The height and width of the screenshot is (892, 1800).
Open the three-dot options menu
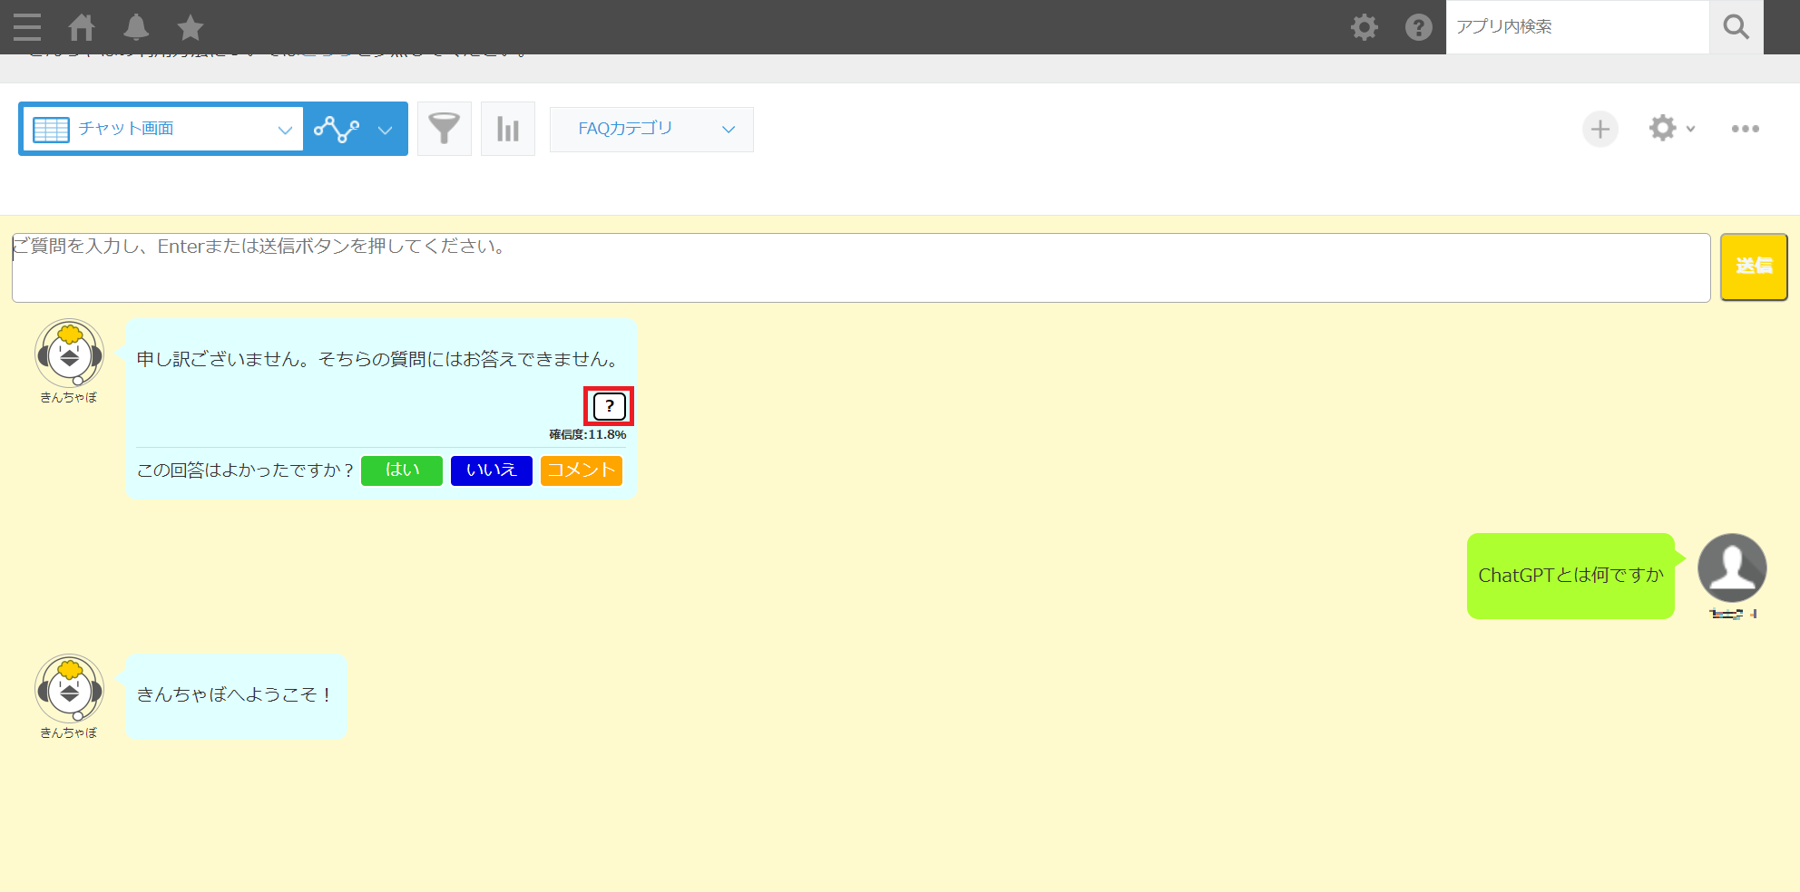[1745, 129]
